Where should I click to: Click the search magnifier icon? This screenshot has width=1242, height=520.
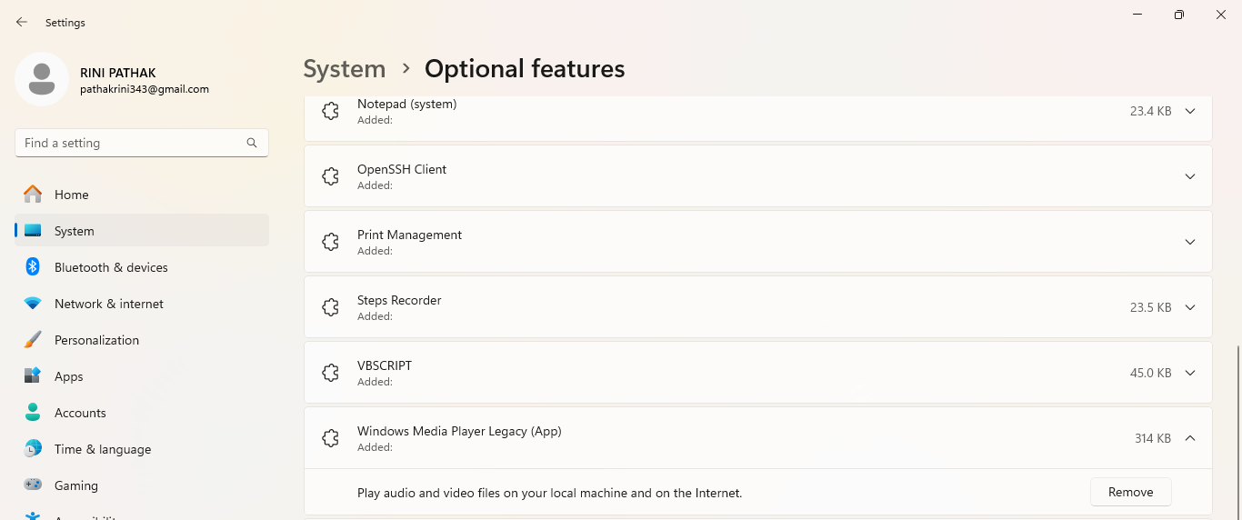pos(252,143)
